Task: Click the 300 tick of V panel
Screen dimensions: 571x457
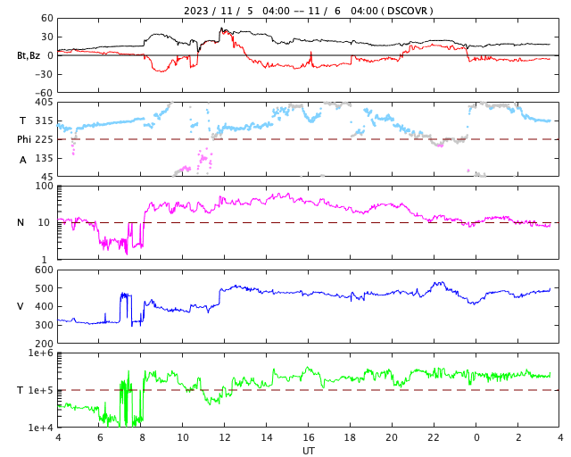Action: tap(44, 325)
